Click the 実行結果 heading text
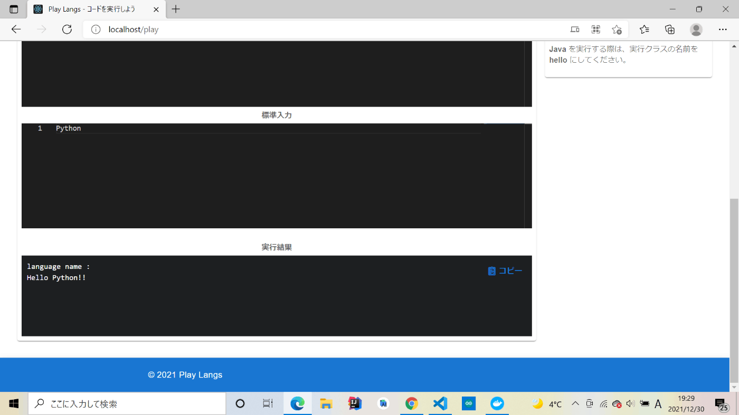 tap(277, 247)
